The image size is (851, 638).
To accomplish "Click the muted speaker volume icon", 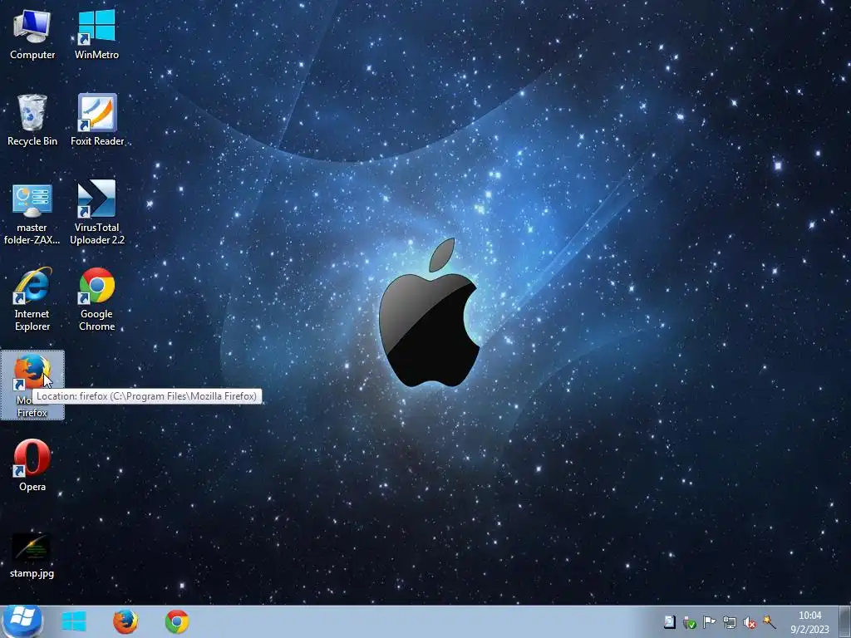I will tap(749, 622).
